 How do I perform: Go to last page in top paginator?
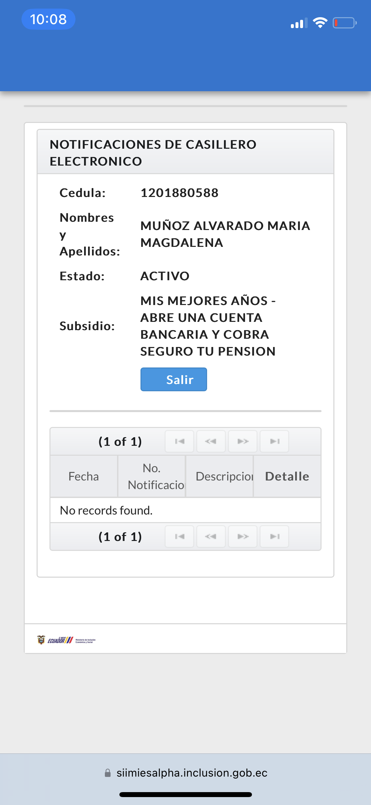pyautogui.click(x=274, y=441)
